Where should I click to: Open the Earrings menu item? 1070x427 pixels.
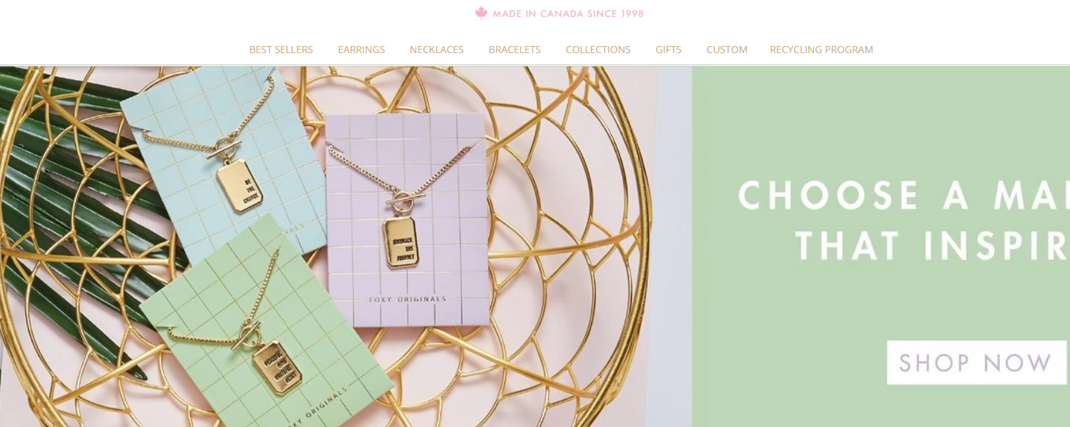tap(361, 50)
